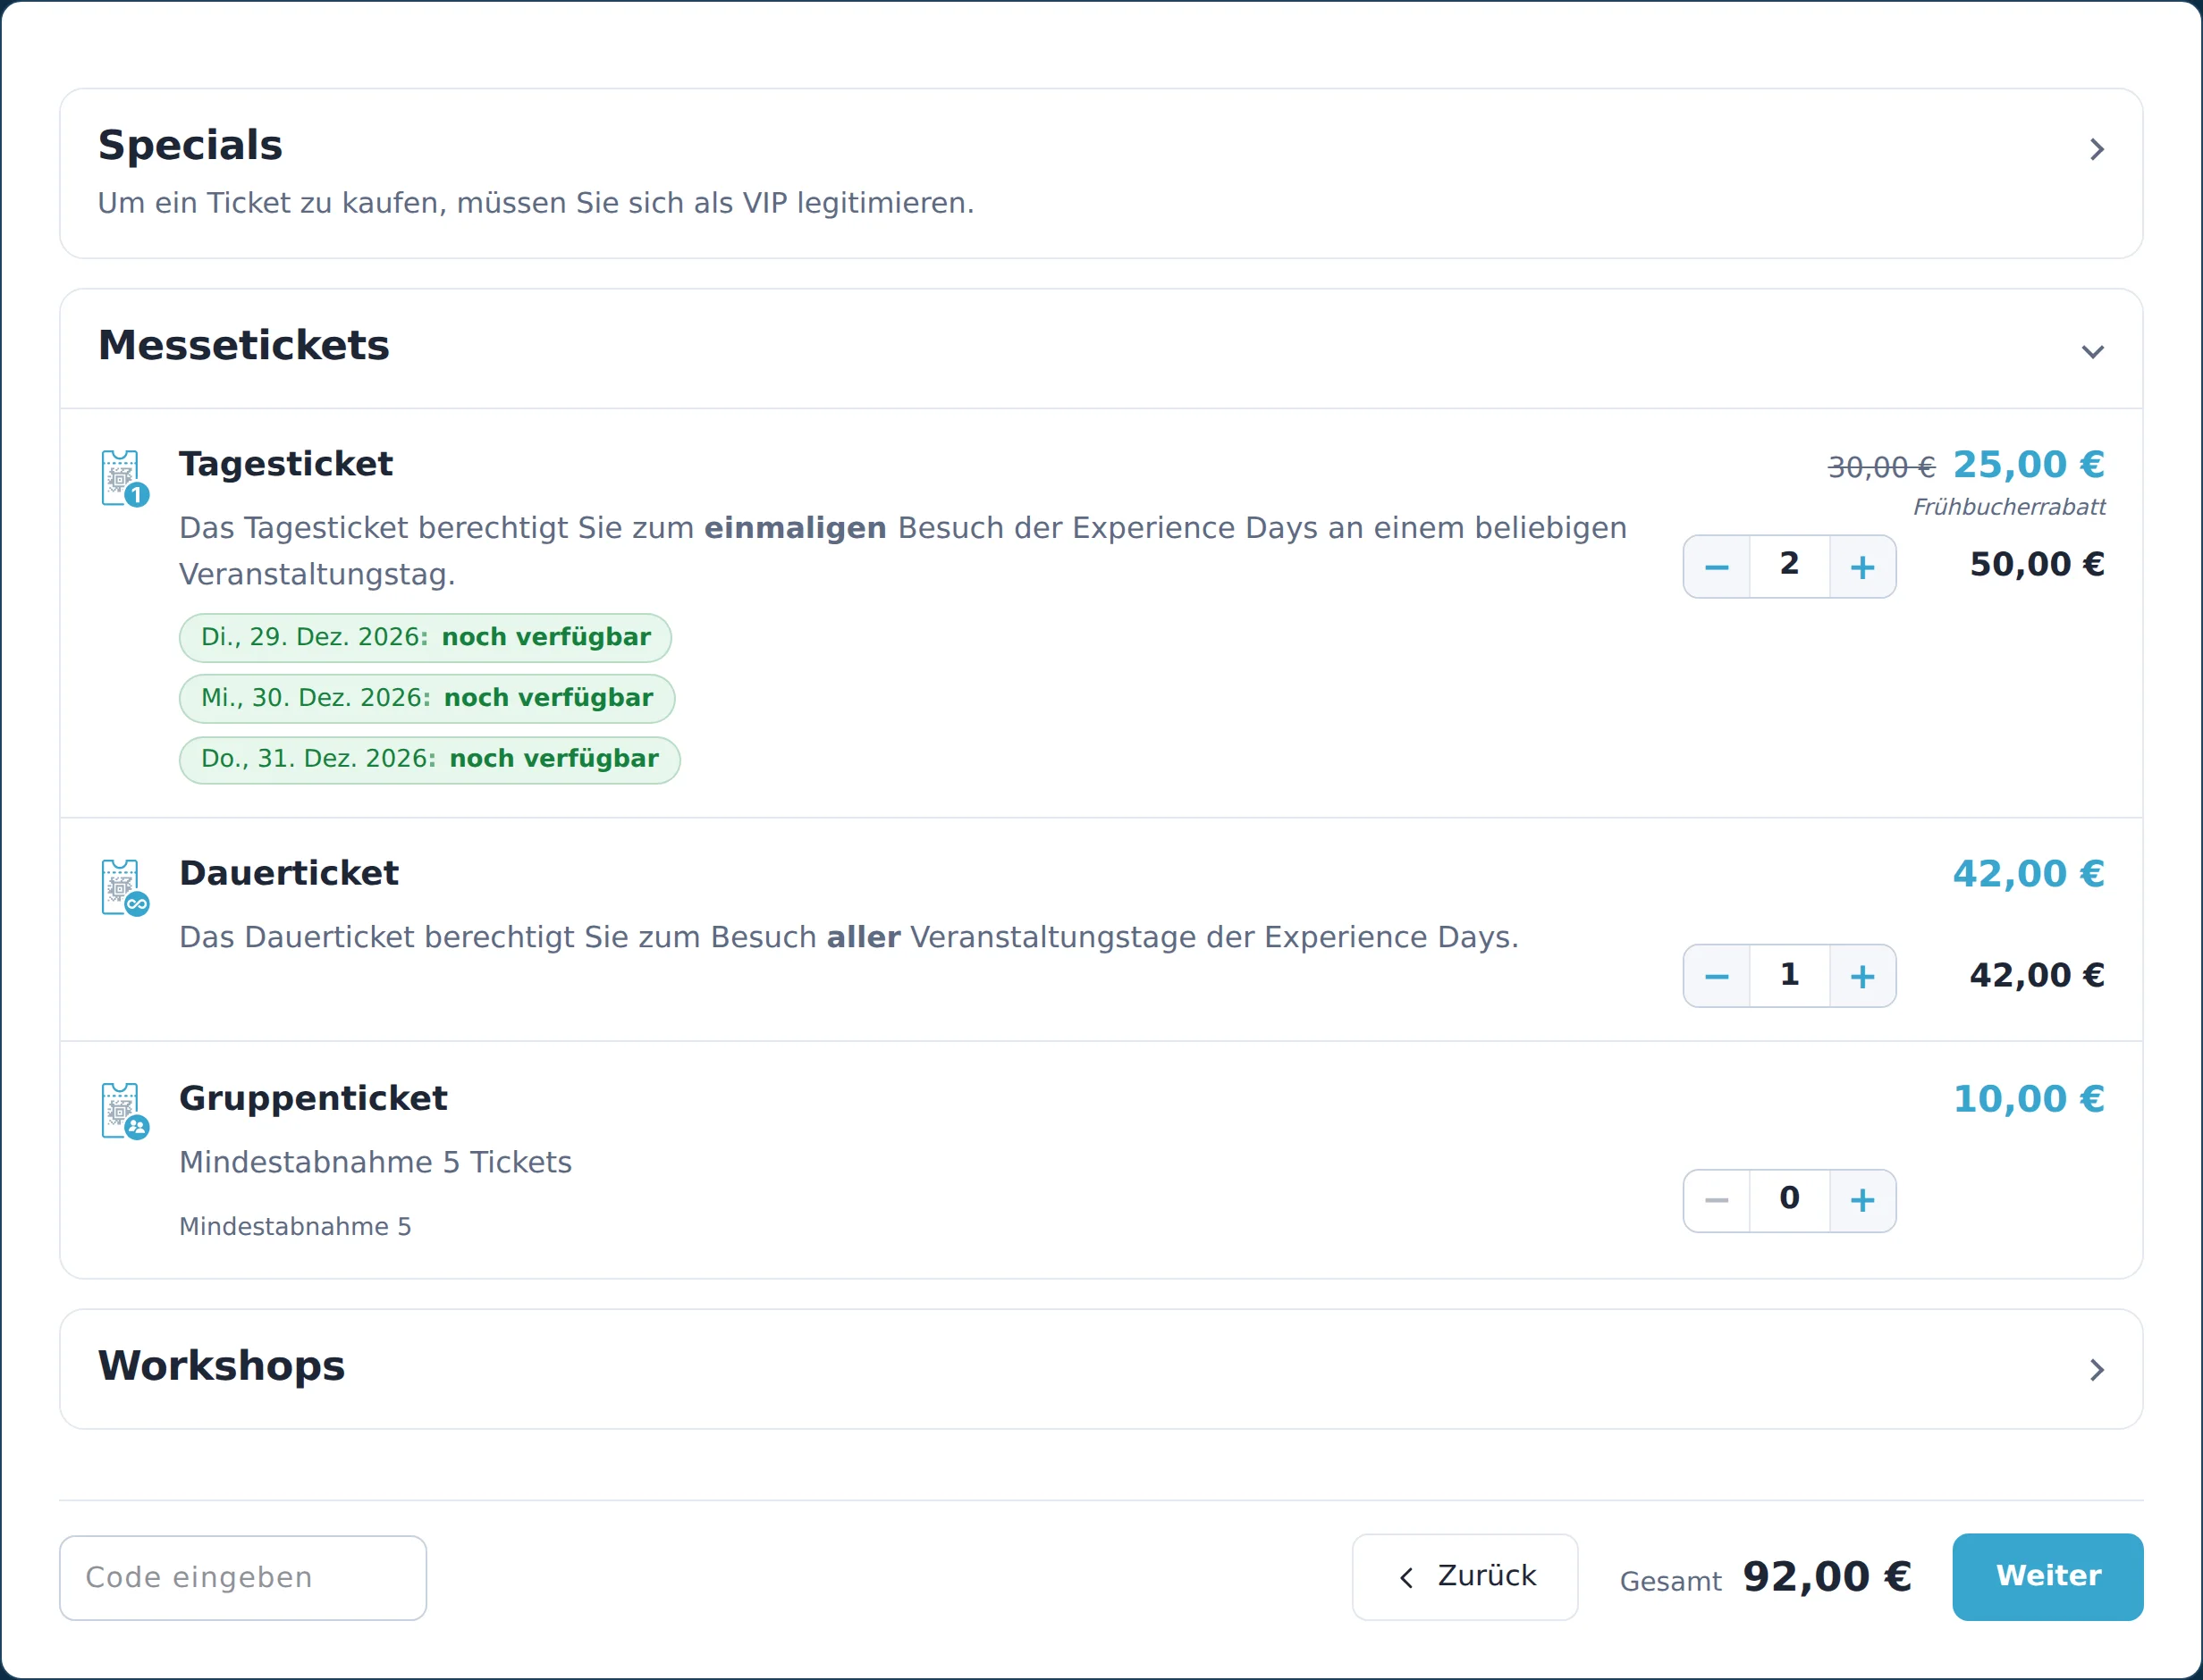The image size is (2203, 1680).
Task: Click the Frühbucherrabatt label
Action: pyautogui.click(x=2009, y=507)
